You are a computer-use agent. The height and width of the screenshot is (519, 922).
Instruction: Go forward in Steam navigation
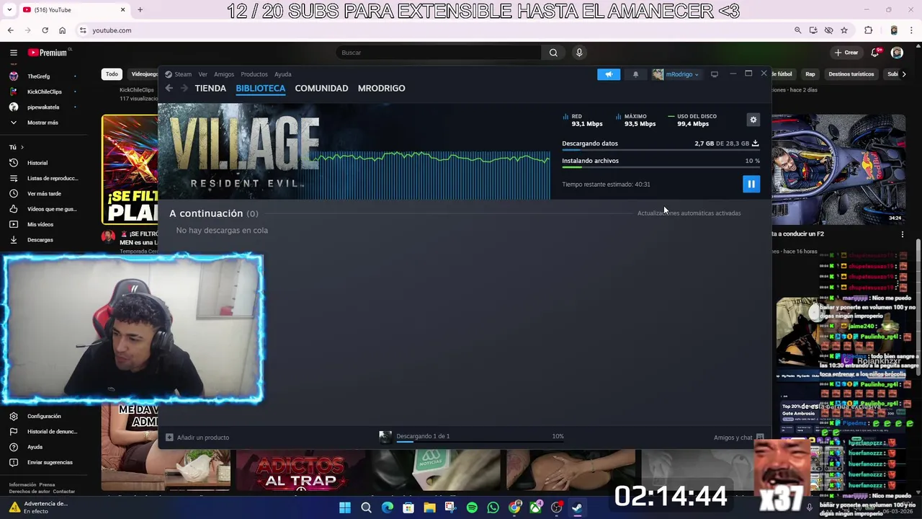184,88
